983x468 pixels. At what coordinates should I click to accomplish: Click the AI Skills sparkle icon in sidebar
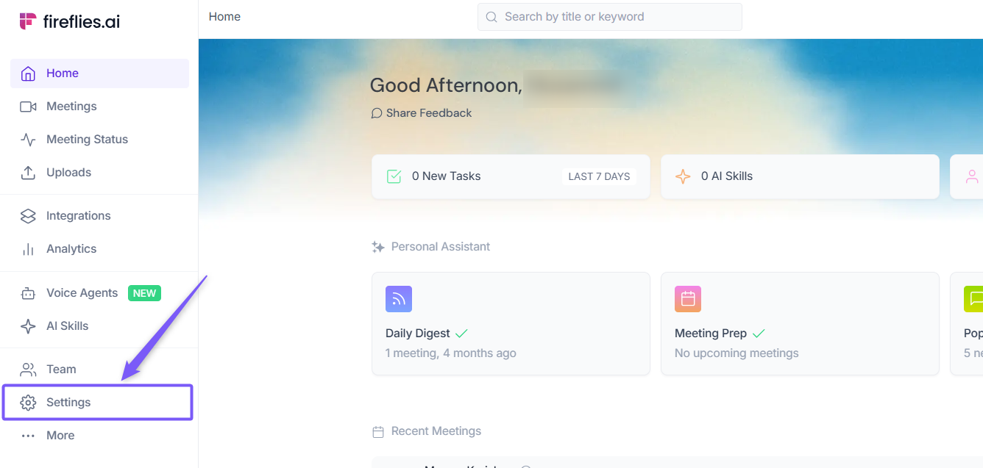click(x=28, y=326)
